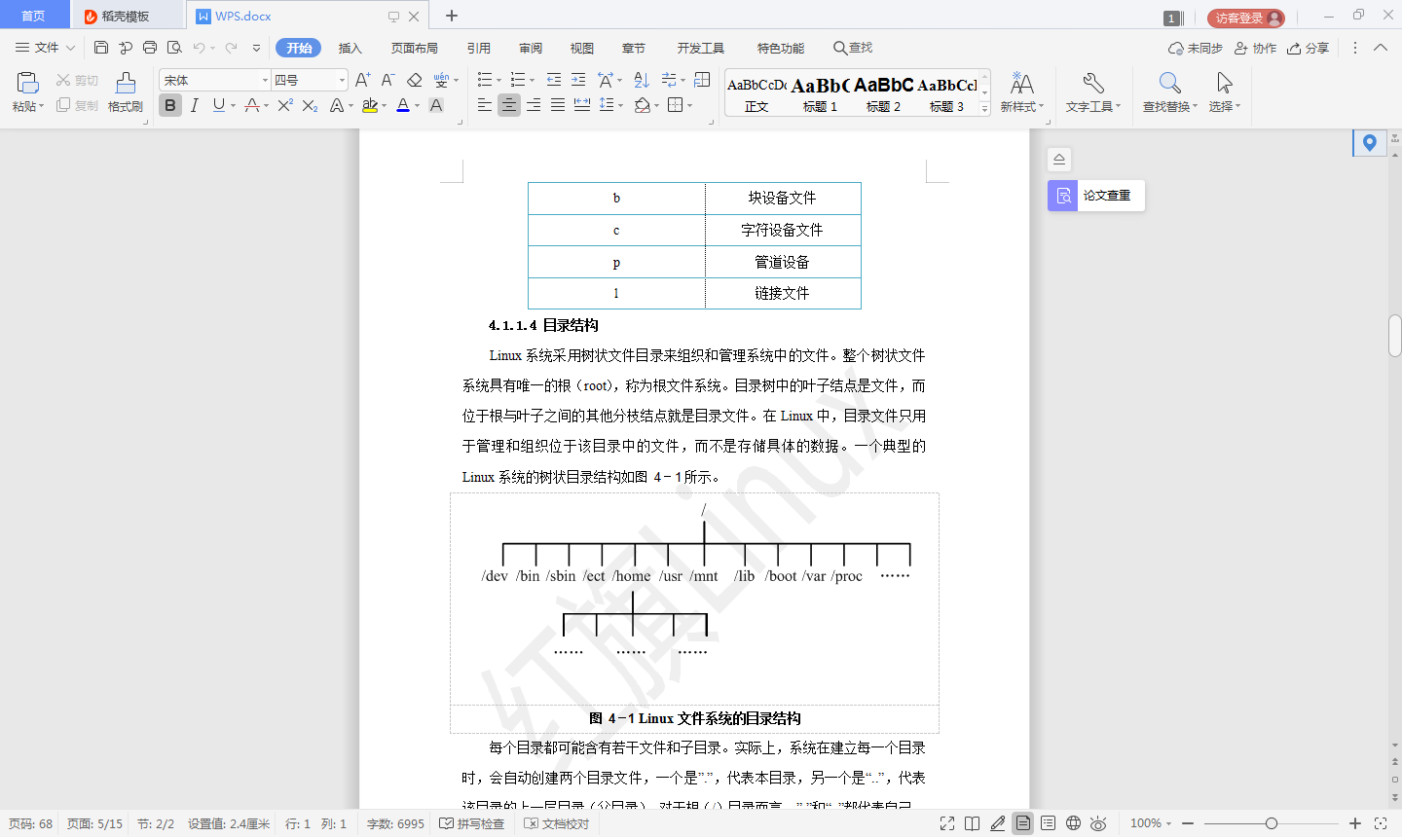
Task: Toggle Bold formatting
Action: point(170,105)
